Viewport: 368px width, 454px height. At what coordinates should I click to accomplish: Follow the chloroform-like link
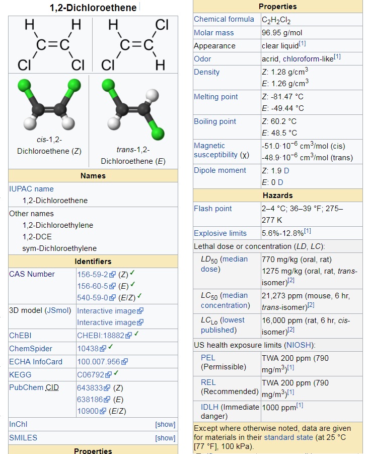309,59
